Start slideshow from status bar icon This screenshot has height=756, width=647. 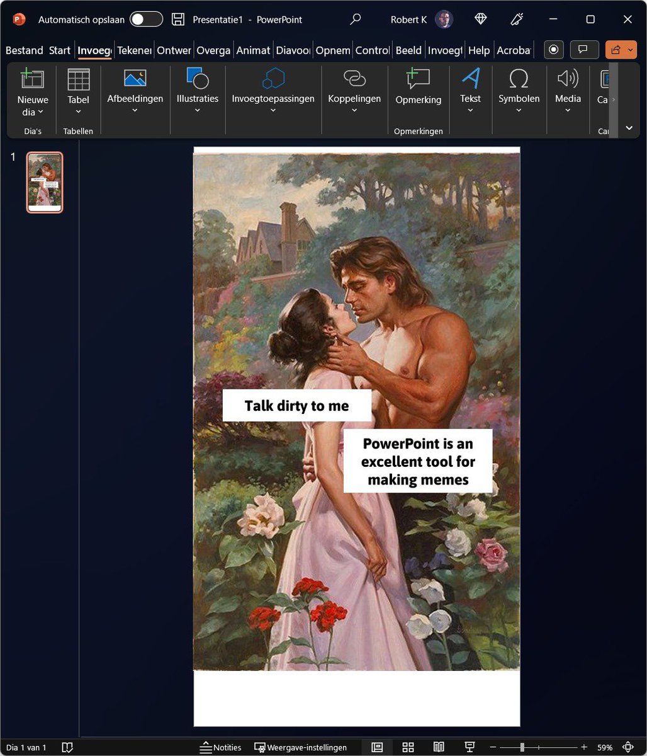470,747
